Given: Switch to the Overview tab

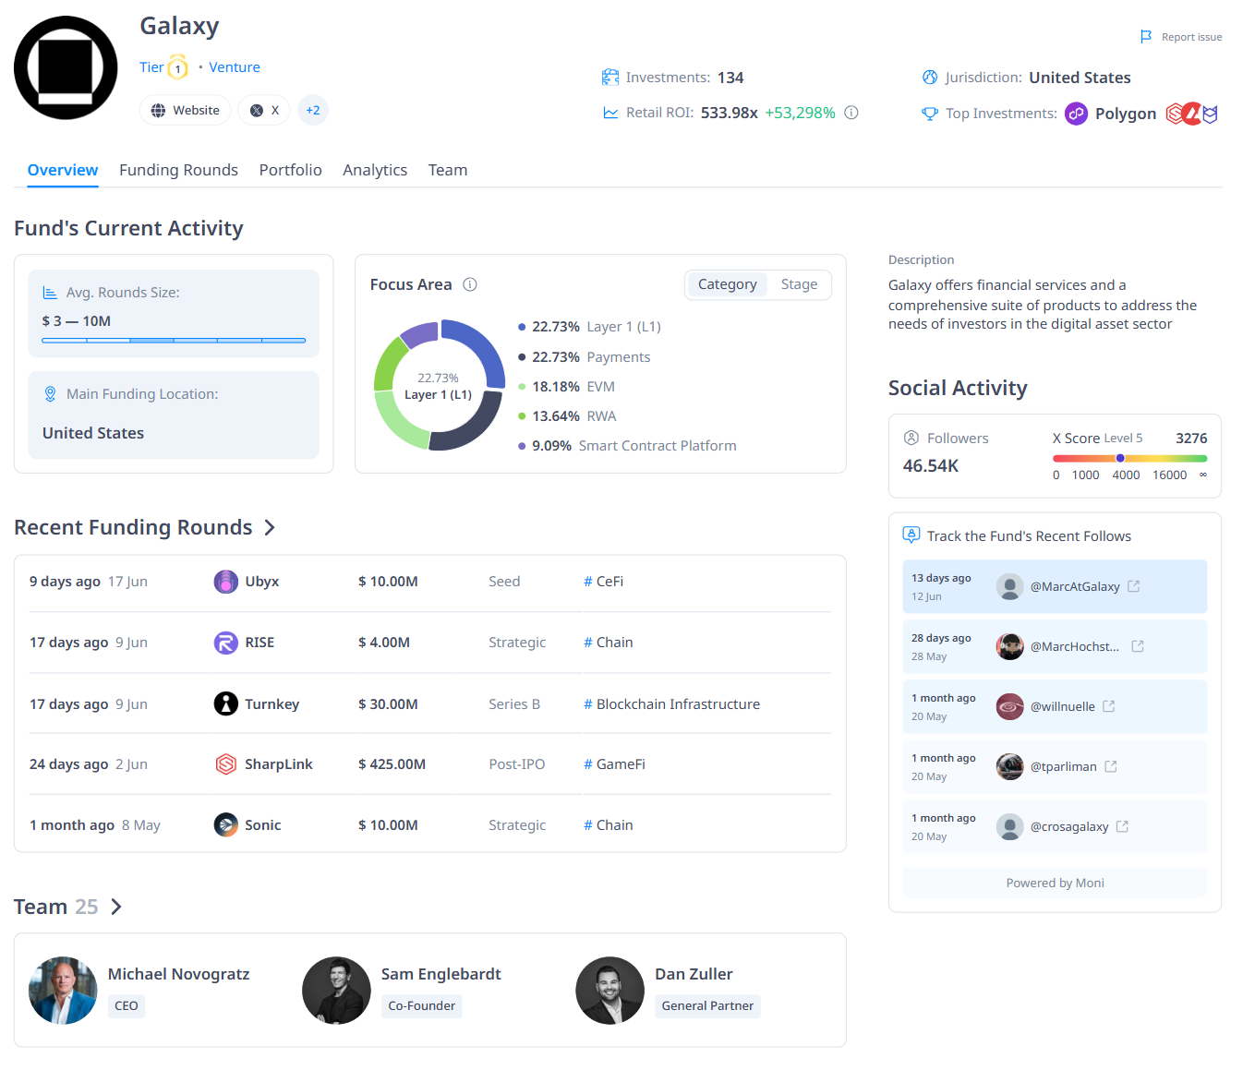Looking at the screenshot, I should pyautogui.click(x=63, y=170).
